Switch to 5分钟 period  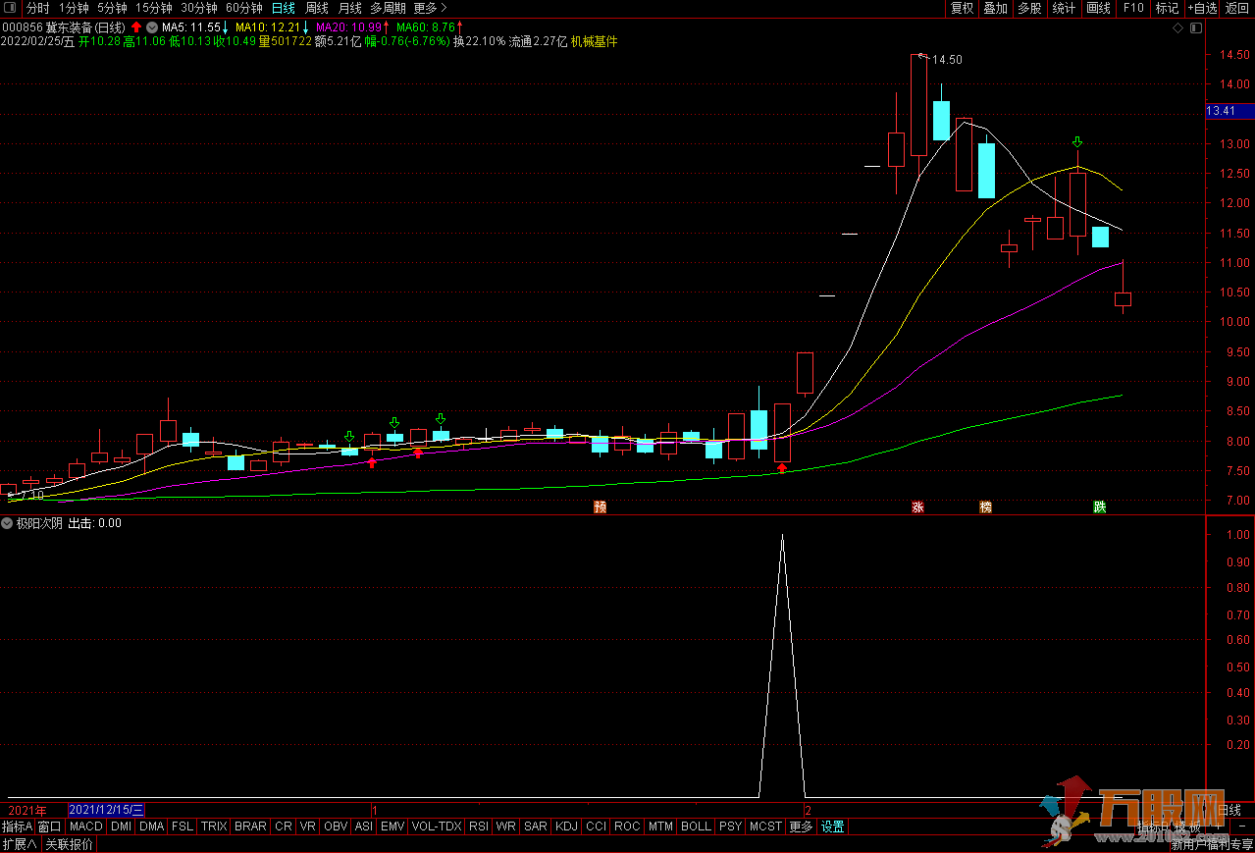112,8
